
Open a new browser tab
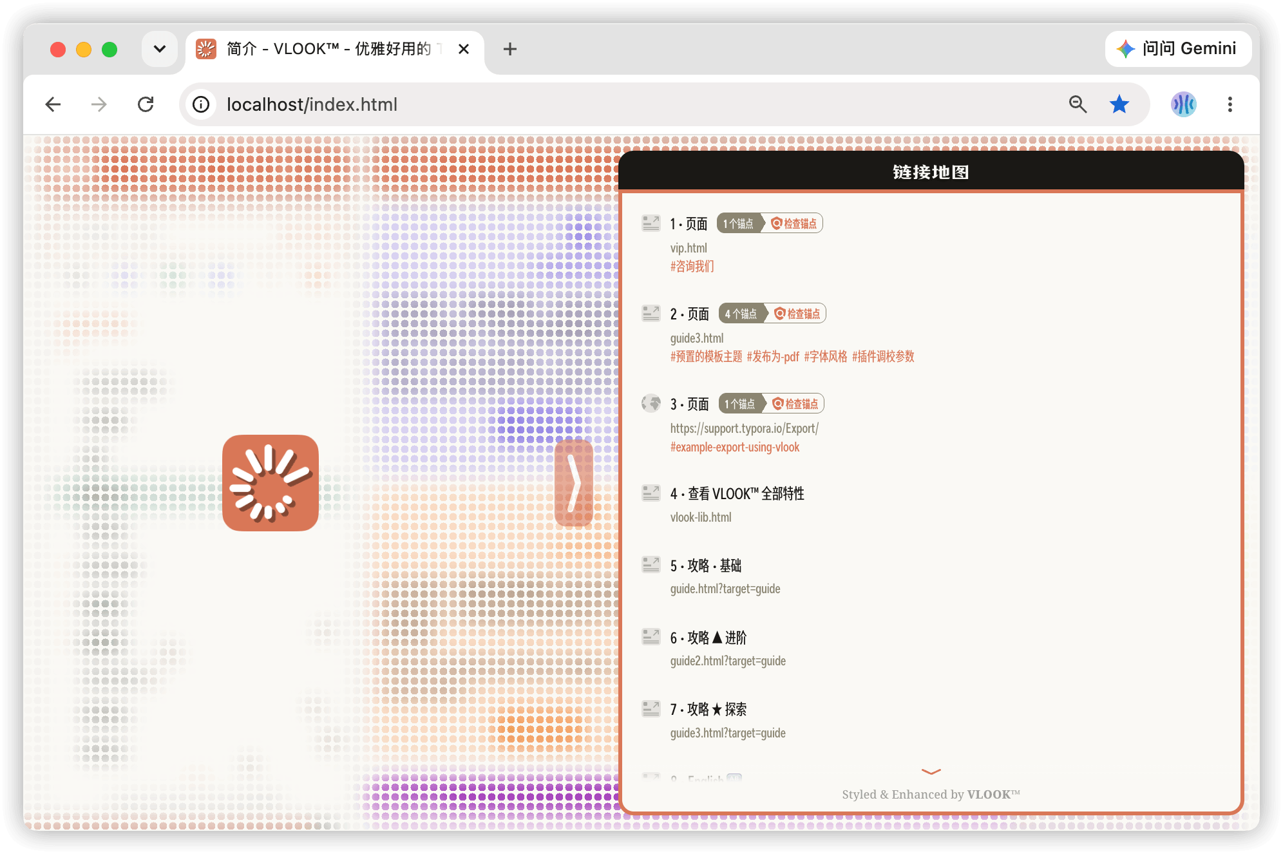coord(509,49)
